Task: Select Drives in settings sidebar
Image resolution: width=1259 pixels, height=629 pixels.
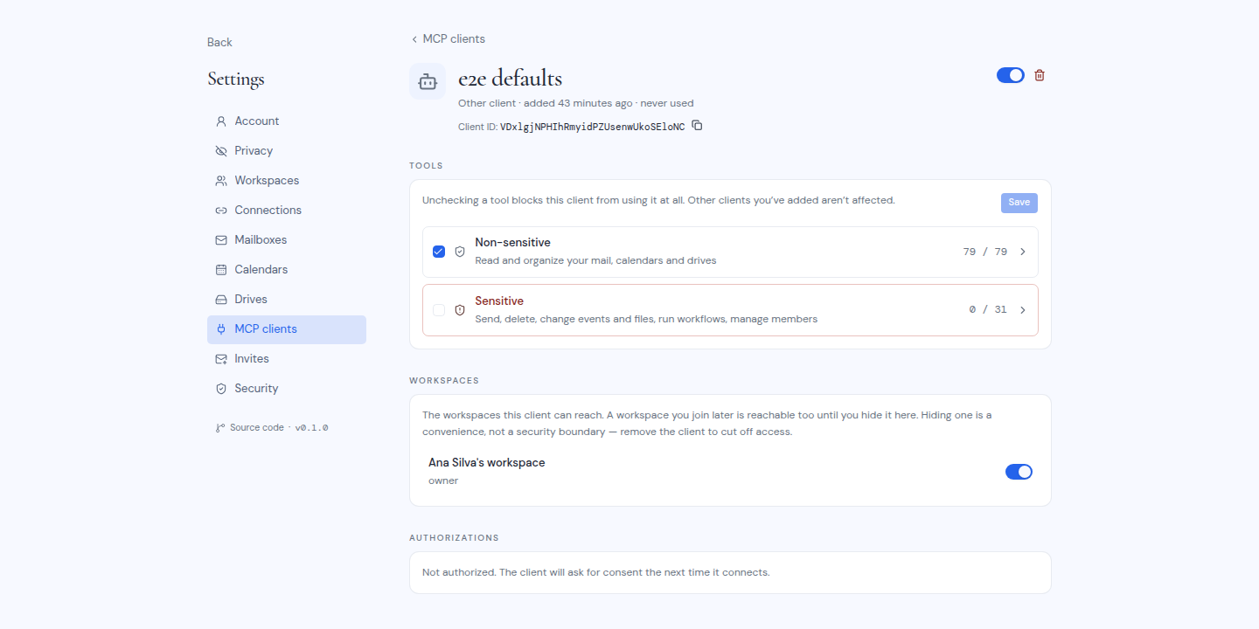Action: tap(287, 300)
